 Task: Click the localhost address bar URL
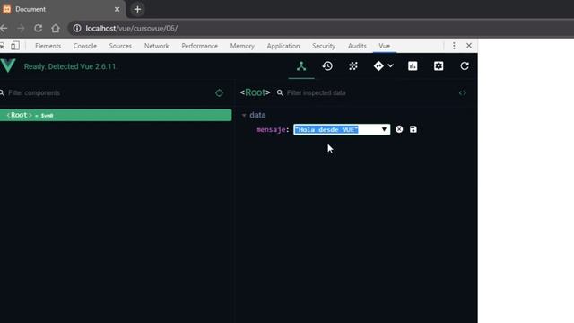132,28
